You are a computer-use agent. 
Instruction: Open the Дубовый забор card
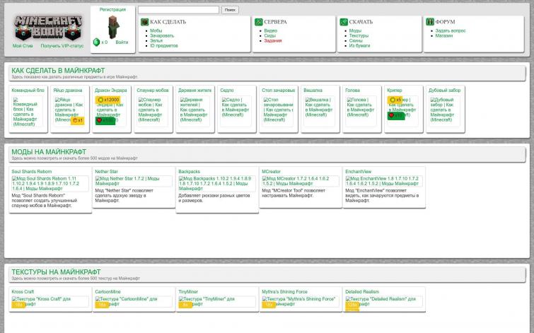(x=446, y=109)
